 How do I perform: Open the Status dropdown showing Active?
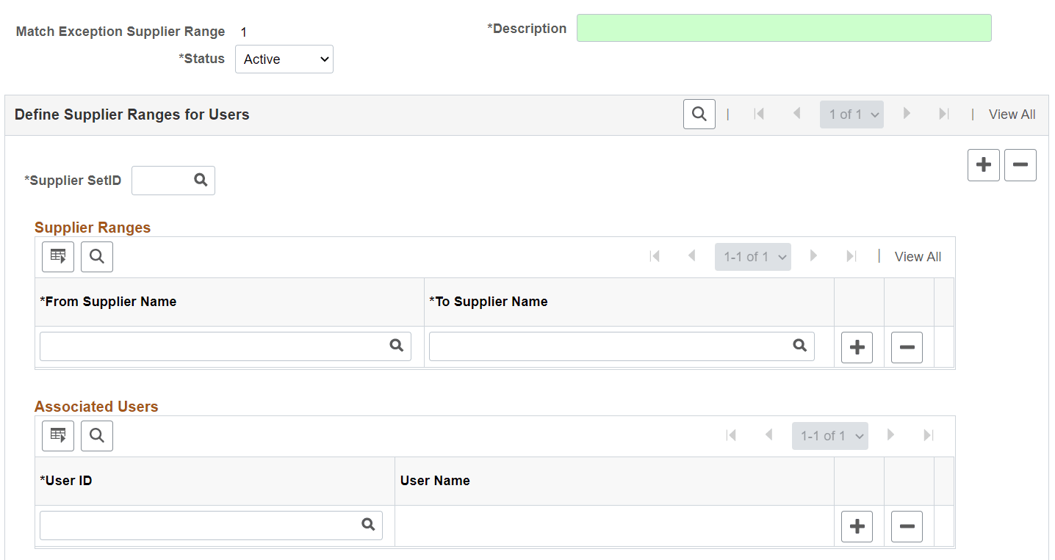click(284, 59)
